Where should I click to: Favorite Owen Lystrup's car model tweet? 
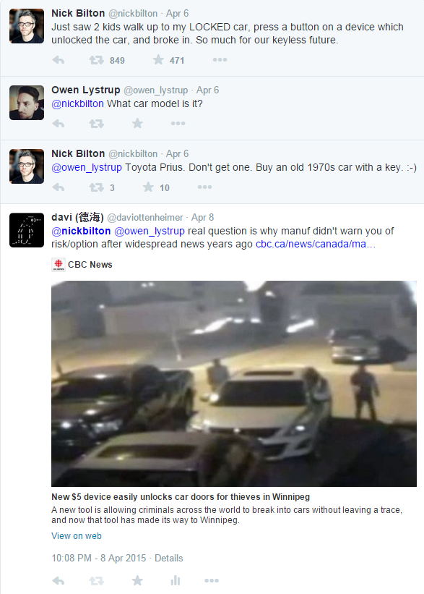coord(138,123)
